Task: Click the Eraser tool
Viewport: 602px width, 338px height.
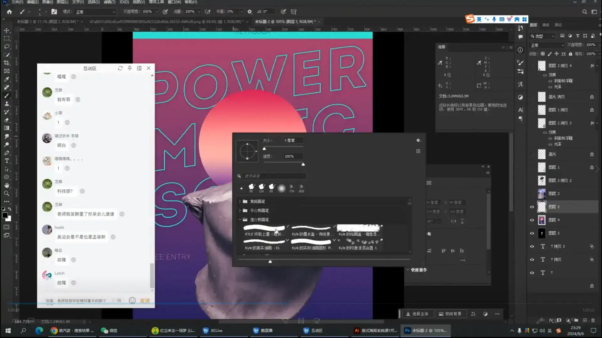Action: [x=7, y=120]
